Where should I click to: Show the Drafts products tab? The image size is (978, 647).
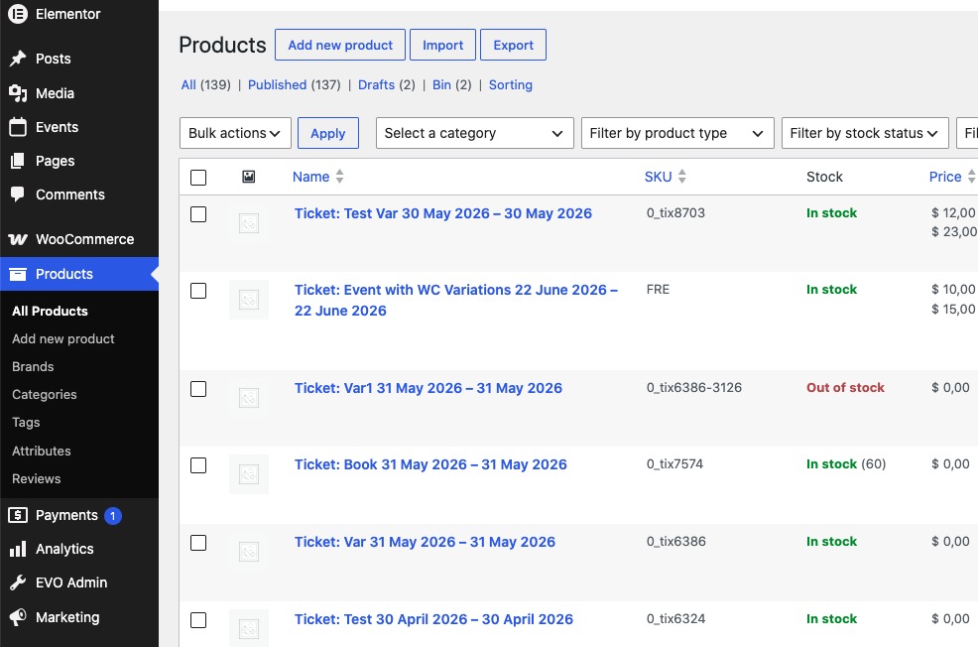[x=376, y=85]
